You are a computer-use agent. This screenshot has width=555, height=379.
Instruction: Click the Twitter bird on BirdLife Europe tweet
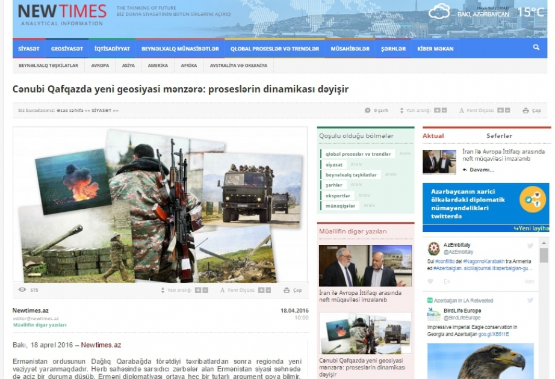(x=530, y=300)
